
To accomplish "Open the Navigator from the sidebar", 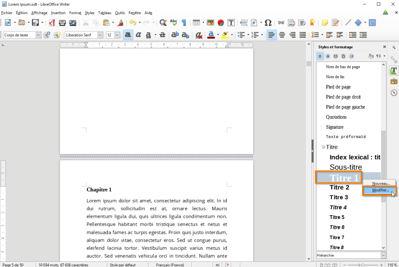I will [x=394, y=92].
